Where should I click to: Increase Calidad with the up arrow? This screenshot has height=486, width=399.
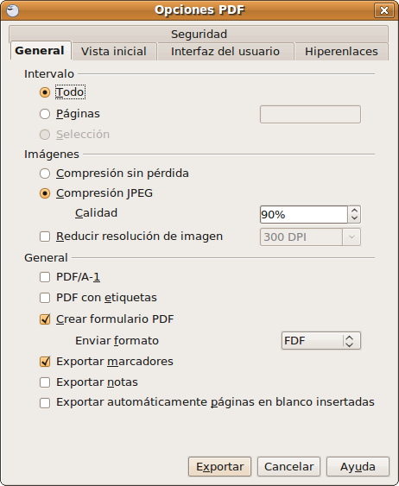click(354, 210)
